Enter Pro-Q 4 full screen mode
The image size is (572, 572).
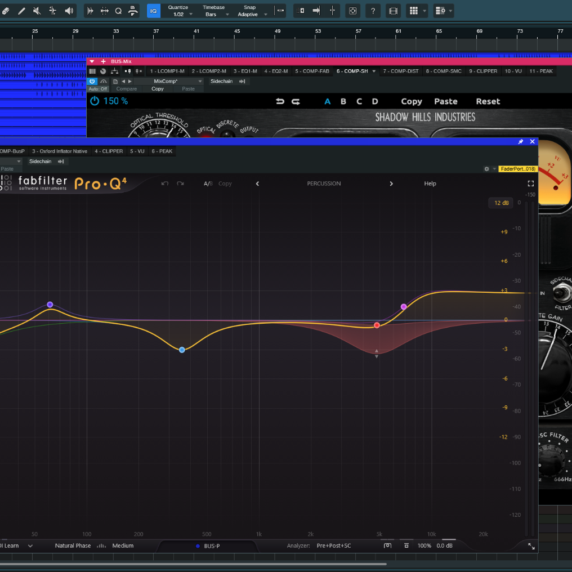coord(531,184)
